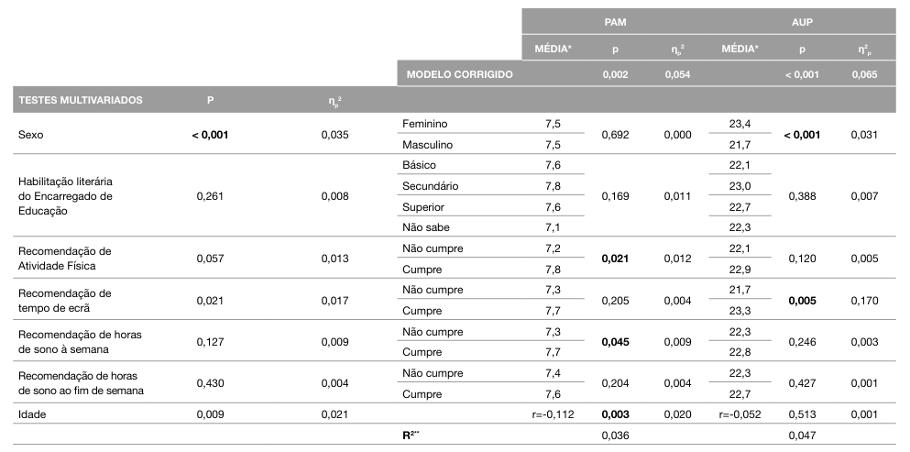The height and width of the screenshot is (452, 910).
Task: Click the Masculino category cell
Action: click(x=428, y=145)
